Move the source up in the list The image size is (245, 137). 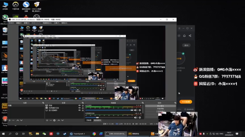pyautogui.click(x=59, y=120)
